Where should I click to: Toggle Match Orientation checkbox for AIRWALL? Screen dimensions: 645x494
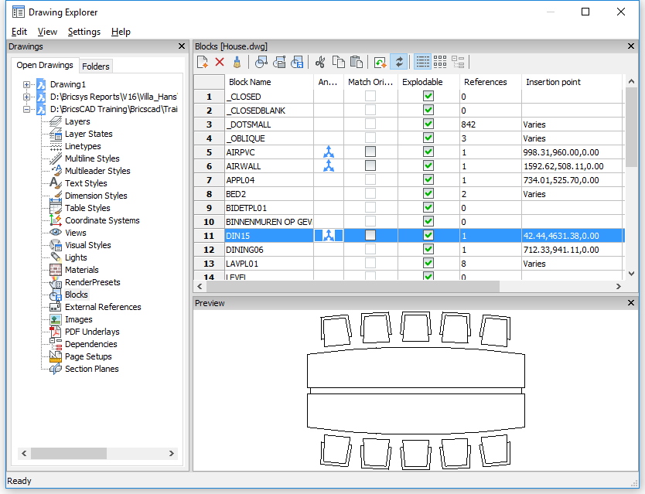click(370, 166)
